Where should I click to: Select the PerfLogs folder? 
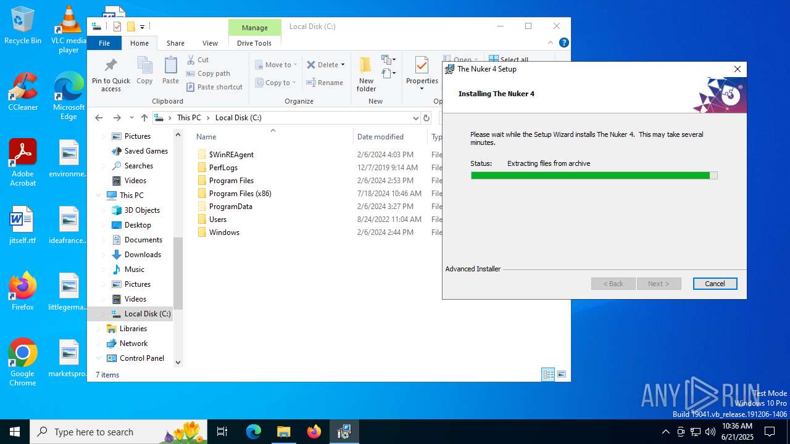click(223, 168)
